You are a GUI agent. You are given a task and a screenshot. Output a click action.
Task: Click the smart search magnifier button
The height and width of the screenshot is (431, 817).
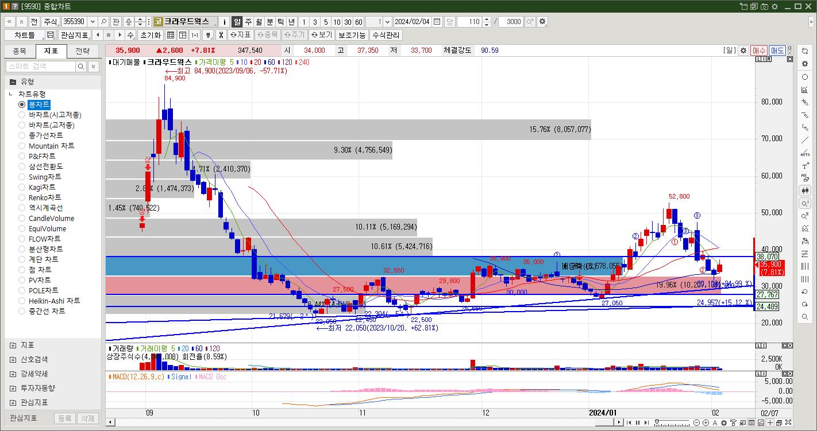(81, 67)
